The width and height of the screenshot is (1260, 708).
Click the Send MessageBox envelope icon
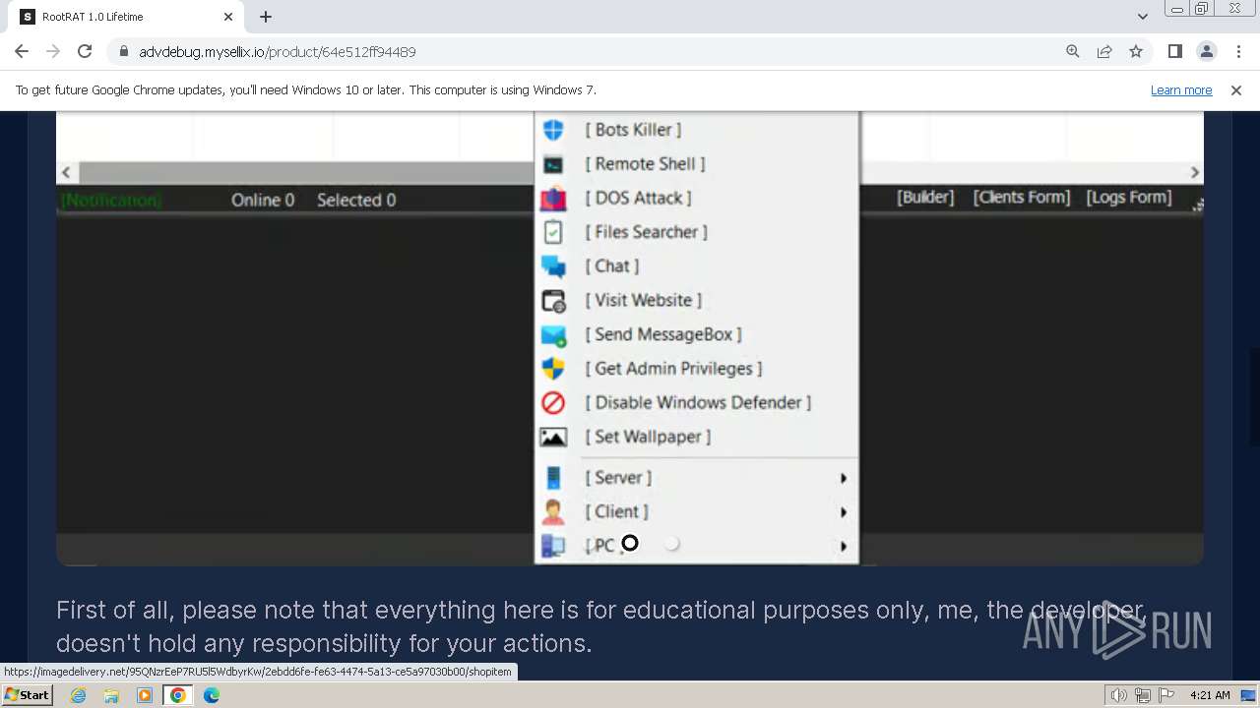coord(553,335)
